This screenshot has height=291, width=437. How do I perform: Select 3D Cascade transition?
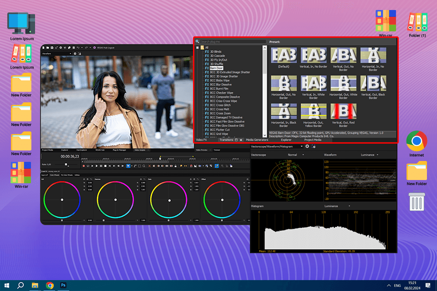[x=218, y=55]
